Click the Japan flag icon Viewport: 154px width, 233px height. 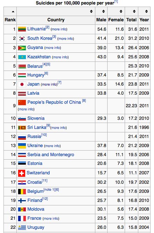pyautogui.click(x=22, y=84)
